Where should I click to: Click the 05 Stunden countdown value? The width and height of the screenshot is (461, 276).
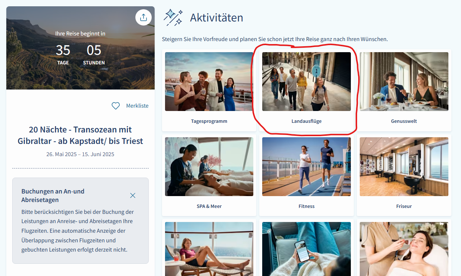(94, 50)
